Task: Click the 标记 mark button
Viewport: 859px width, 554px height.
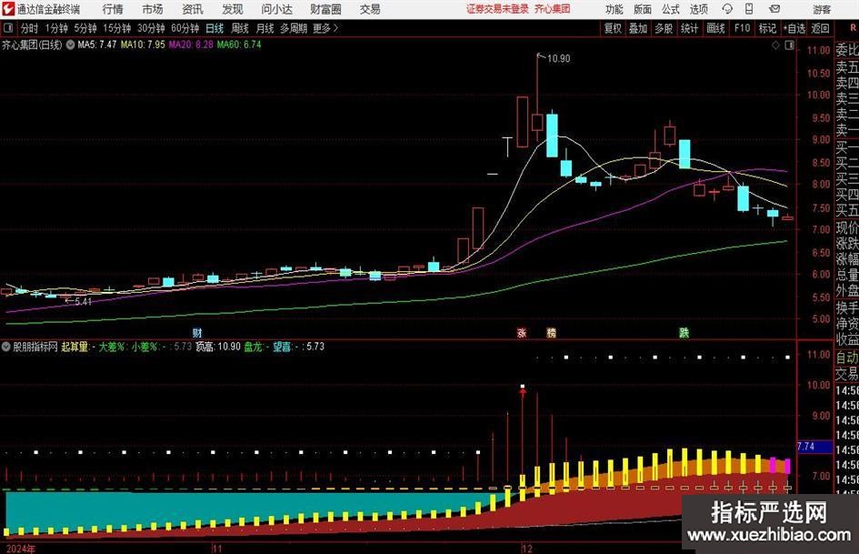Action: coord(767,28)
